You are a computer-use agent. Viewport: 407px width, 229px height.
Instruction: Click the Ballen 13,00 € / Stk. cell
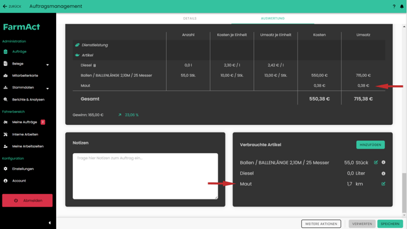[x=276, y=75]
